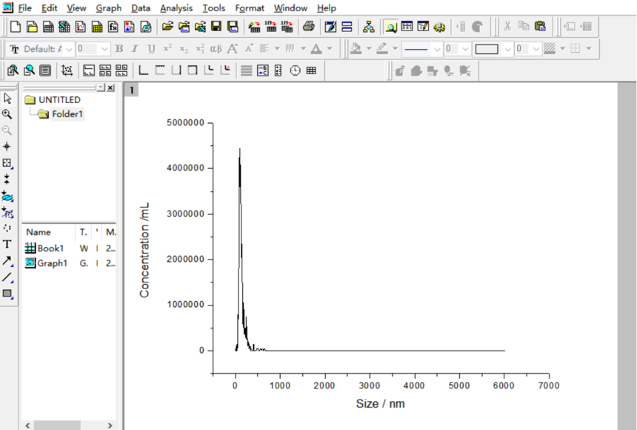Expand the fill color arrow dropdown
The image size is (637, 430).
tap(369, 49)
